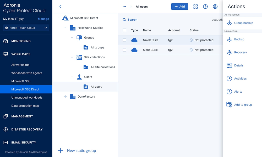Open the user account profile icon

tap(215, 7)
